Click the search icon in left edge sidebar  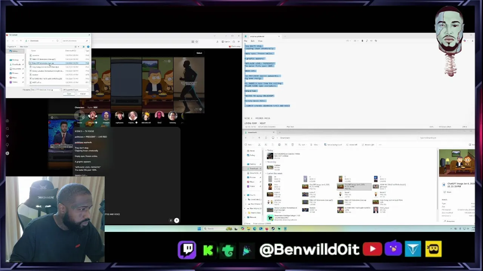(7, 129)
